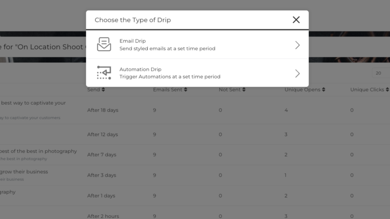The width and height of the screenshot is (390, 219).
Task: Open Email Drip via its right chevron
Action: click(297, 45)
